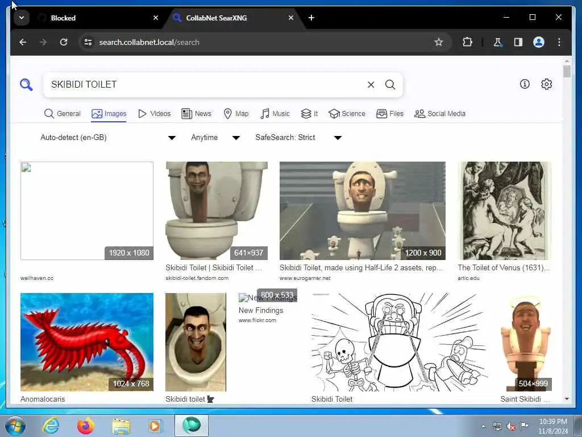This screenshot has width=582, height=437.
Task: Click the 'Skibidi Toilet, made using Half-Life 2' title
Action: click(x=361, y=267)
